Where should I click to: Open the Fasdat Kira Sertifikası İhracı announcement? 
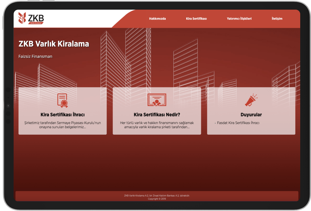coord(238,123)
